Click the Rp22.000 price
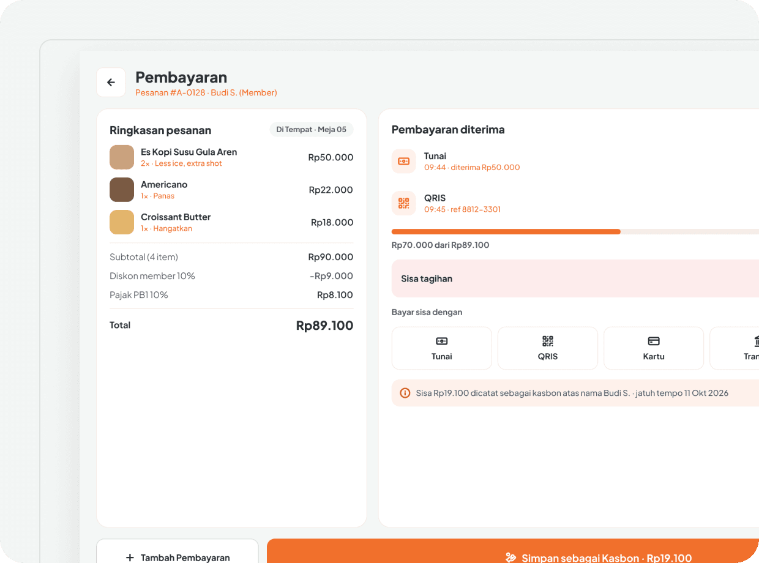 (x=331, y=190)
